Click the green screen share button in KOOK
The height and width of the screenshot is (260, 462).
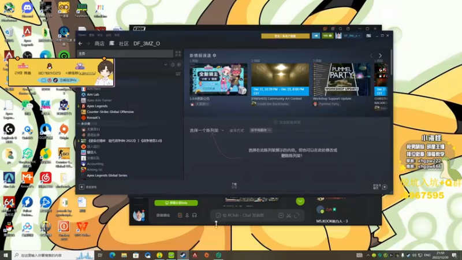coord(176,203)
